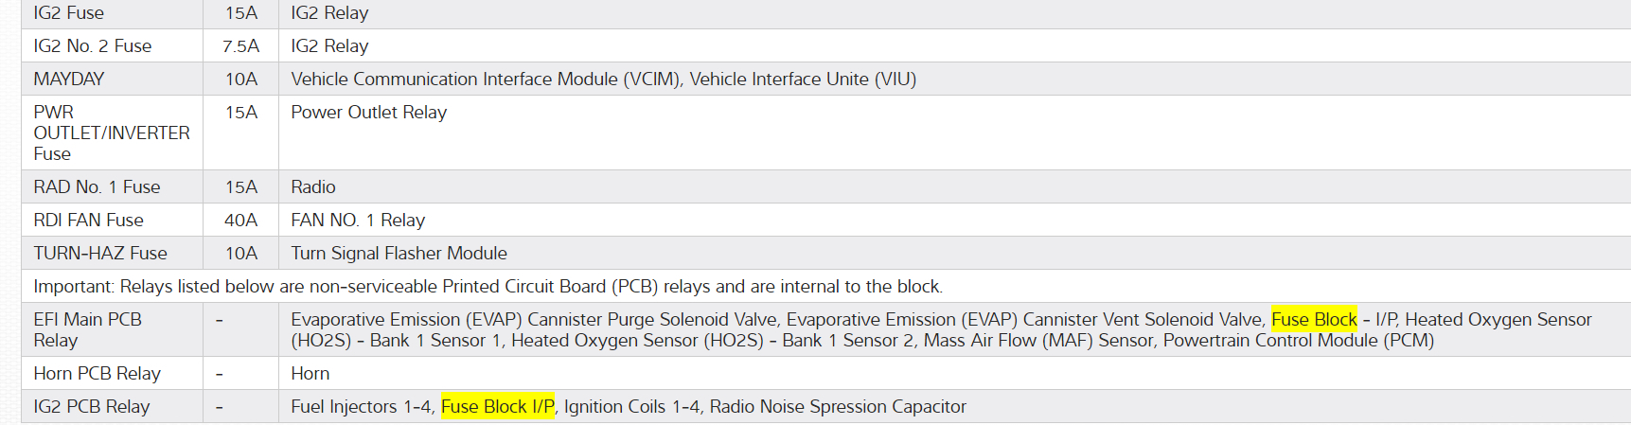
Task: Select the RAD No. 1 Fuse cell
Action: [97, 187]
